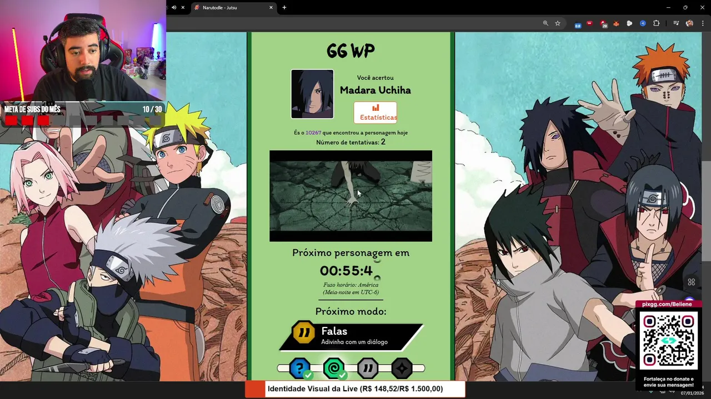Screen dimensions: 711x399
Task: Open the Extensions puzzle-piece menu
Action: 656,23
